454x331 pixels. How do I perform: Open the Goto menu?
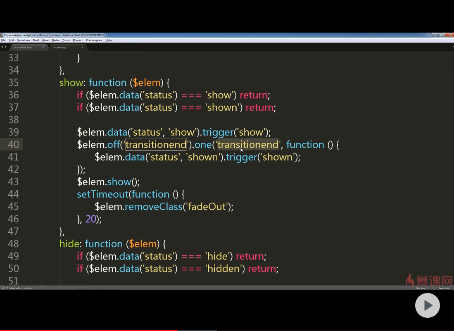tap(55, 40)
